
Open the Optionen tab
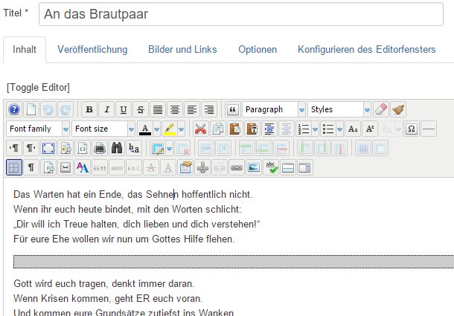(258, 50)
